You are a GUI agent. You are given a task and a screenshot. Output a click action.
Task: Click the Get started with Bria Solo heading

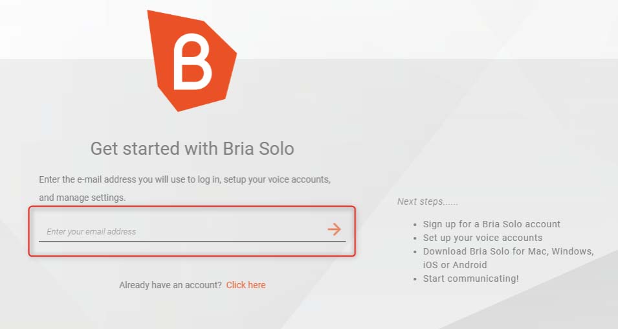click(192, 149)
